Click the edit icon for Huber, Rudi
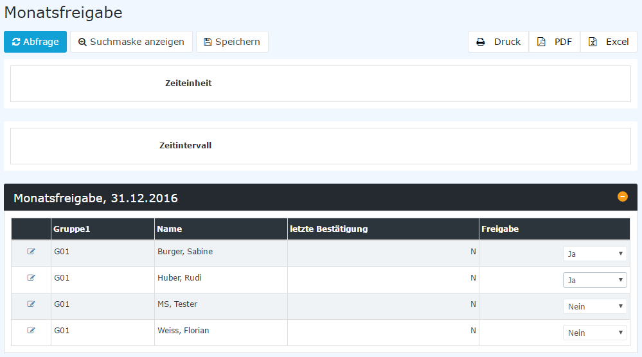Screen dimensions: 642x357 point(31,277)
